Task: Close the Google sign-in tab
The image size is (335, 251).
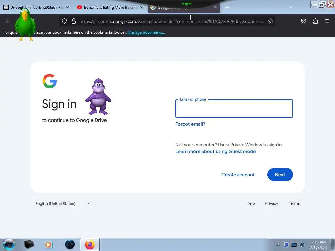Action: pyautogui.click(x=215, y=8)
